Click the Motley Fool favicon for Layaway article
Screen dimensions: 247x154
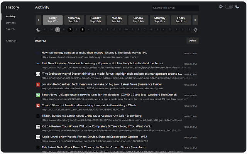pyautogui.click(x=38, y=64)
